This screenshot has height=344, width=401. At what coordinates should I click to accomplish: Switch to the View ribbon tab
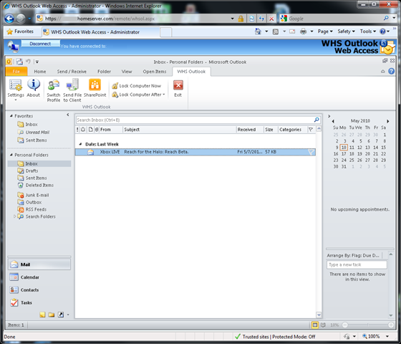pyautogui.click(x=127, y=72)
